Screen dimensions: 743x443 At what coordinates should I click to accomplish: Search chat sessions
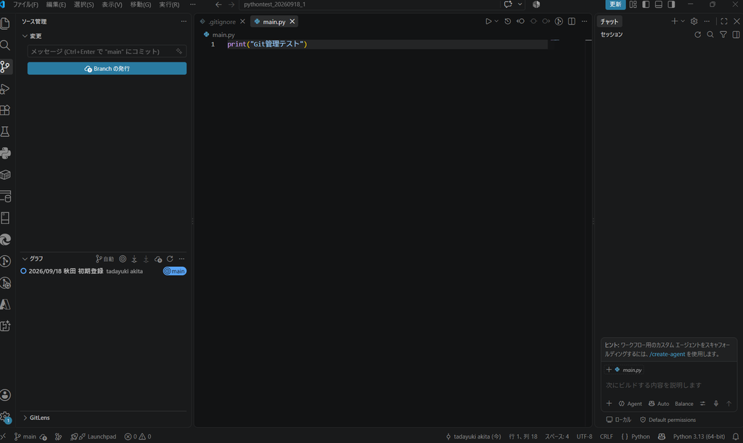(710, 35)
